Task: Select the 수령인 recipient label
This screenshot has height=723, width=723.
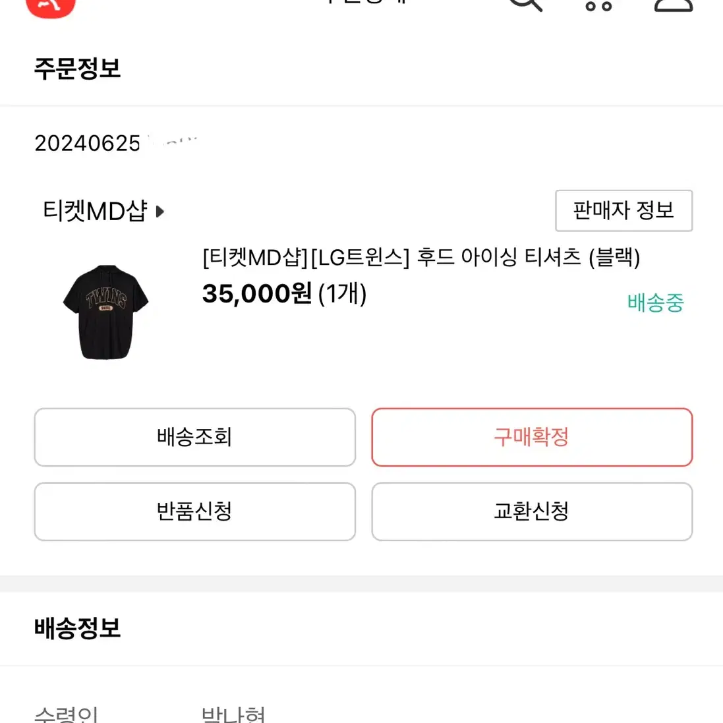Action: (x=67, y=714)
